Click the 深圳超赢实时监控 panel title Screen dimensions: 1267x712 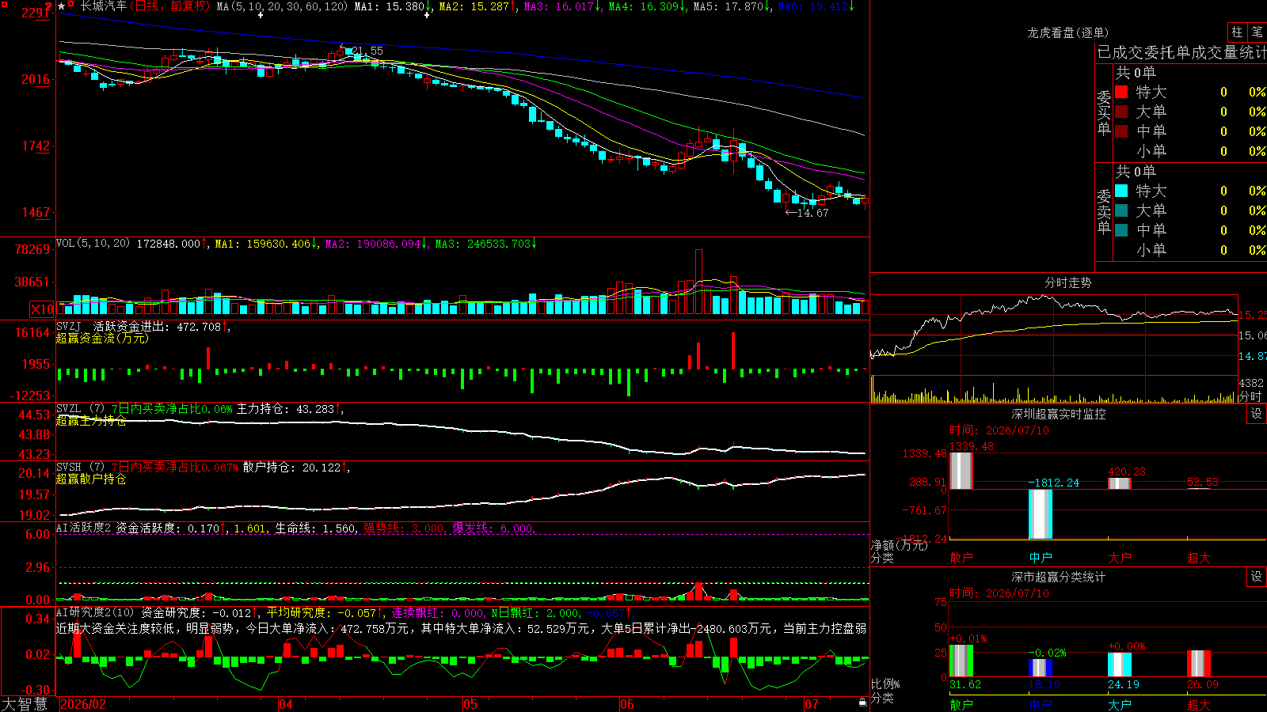[x=1059, y=414]
